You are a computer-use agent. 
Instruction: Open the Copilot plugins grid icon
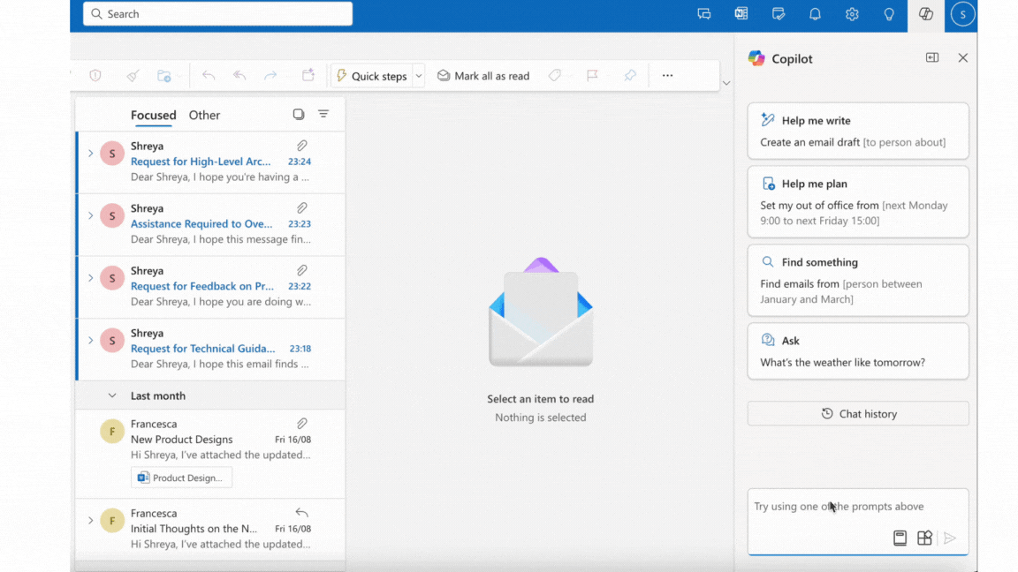(924, 538)
